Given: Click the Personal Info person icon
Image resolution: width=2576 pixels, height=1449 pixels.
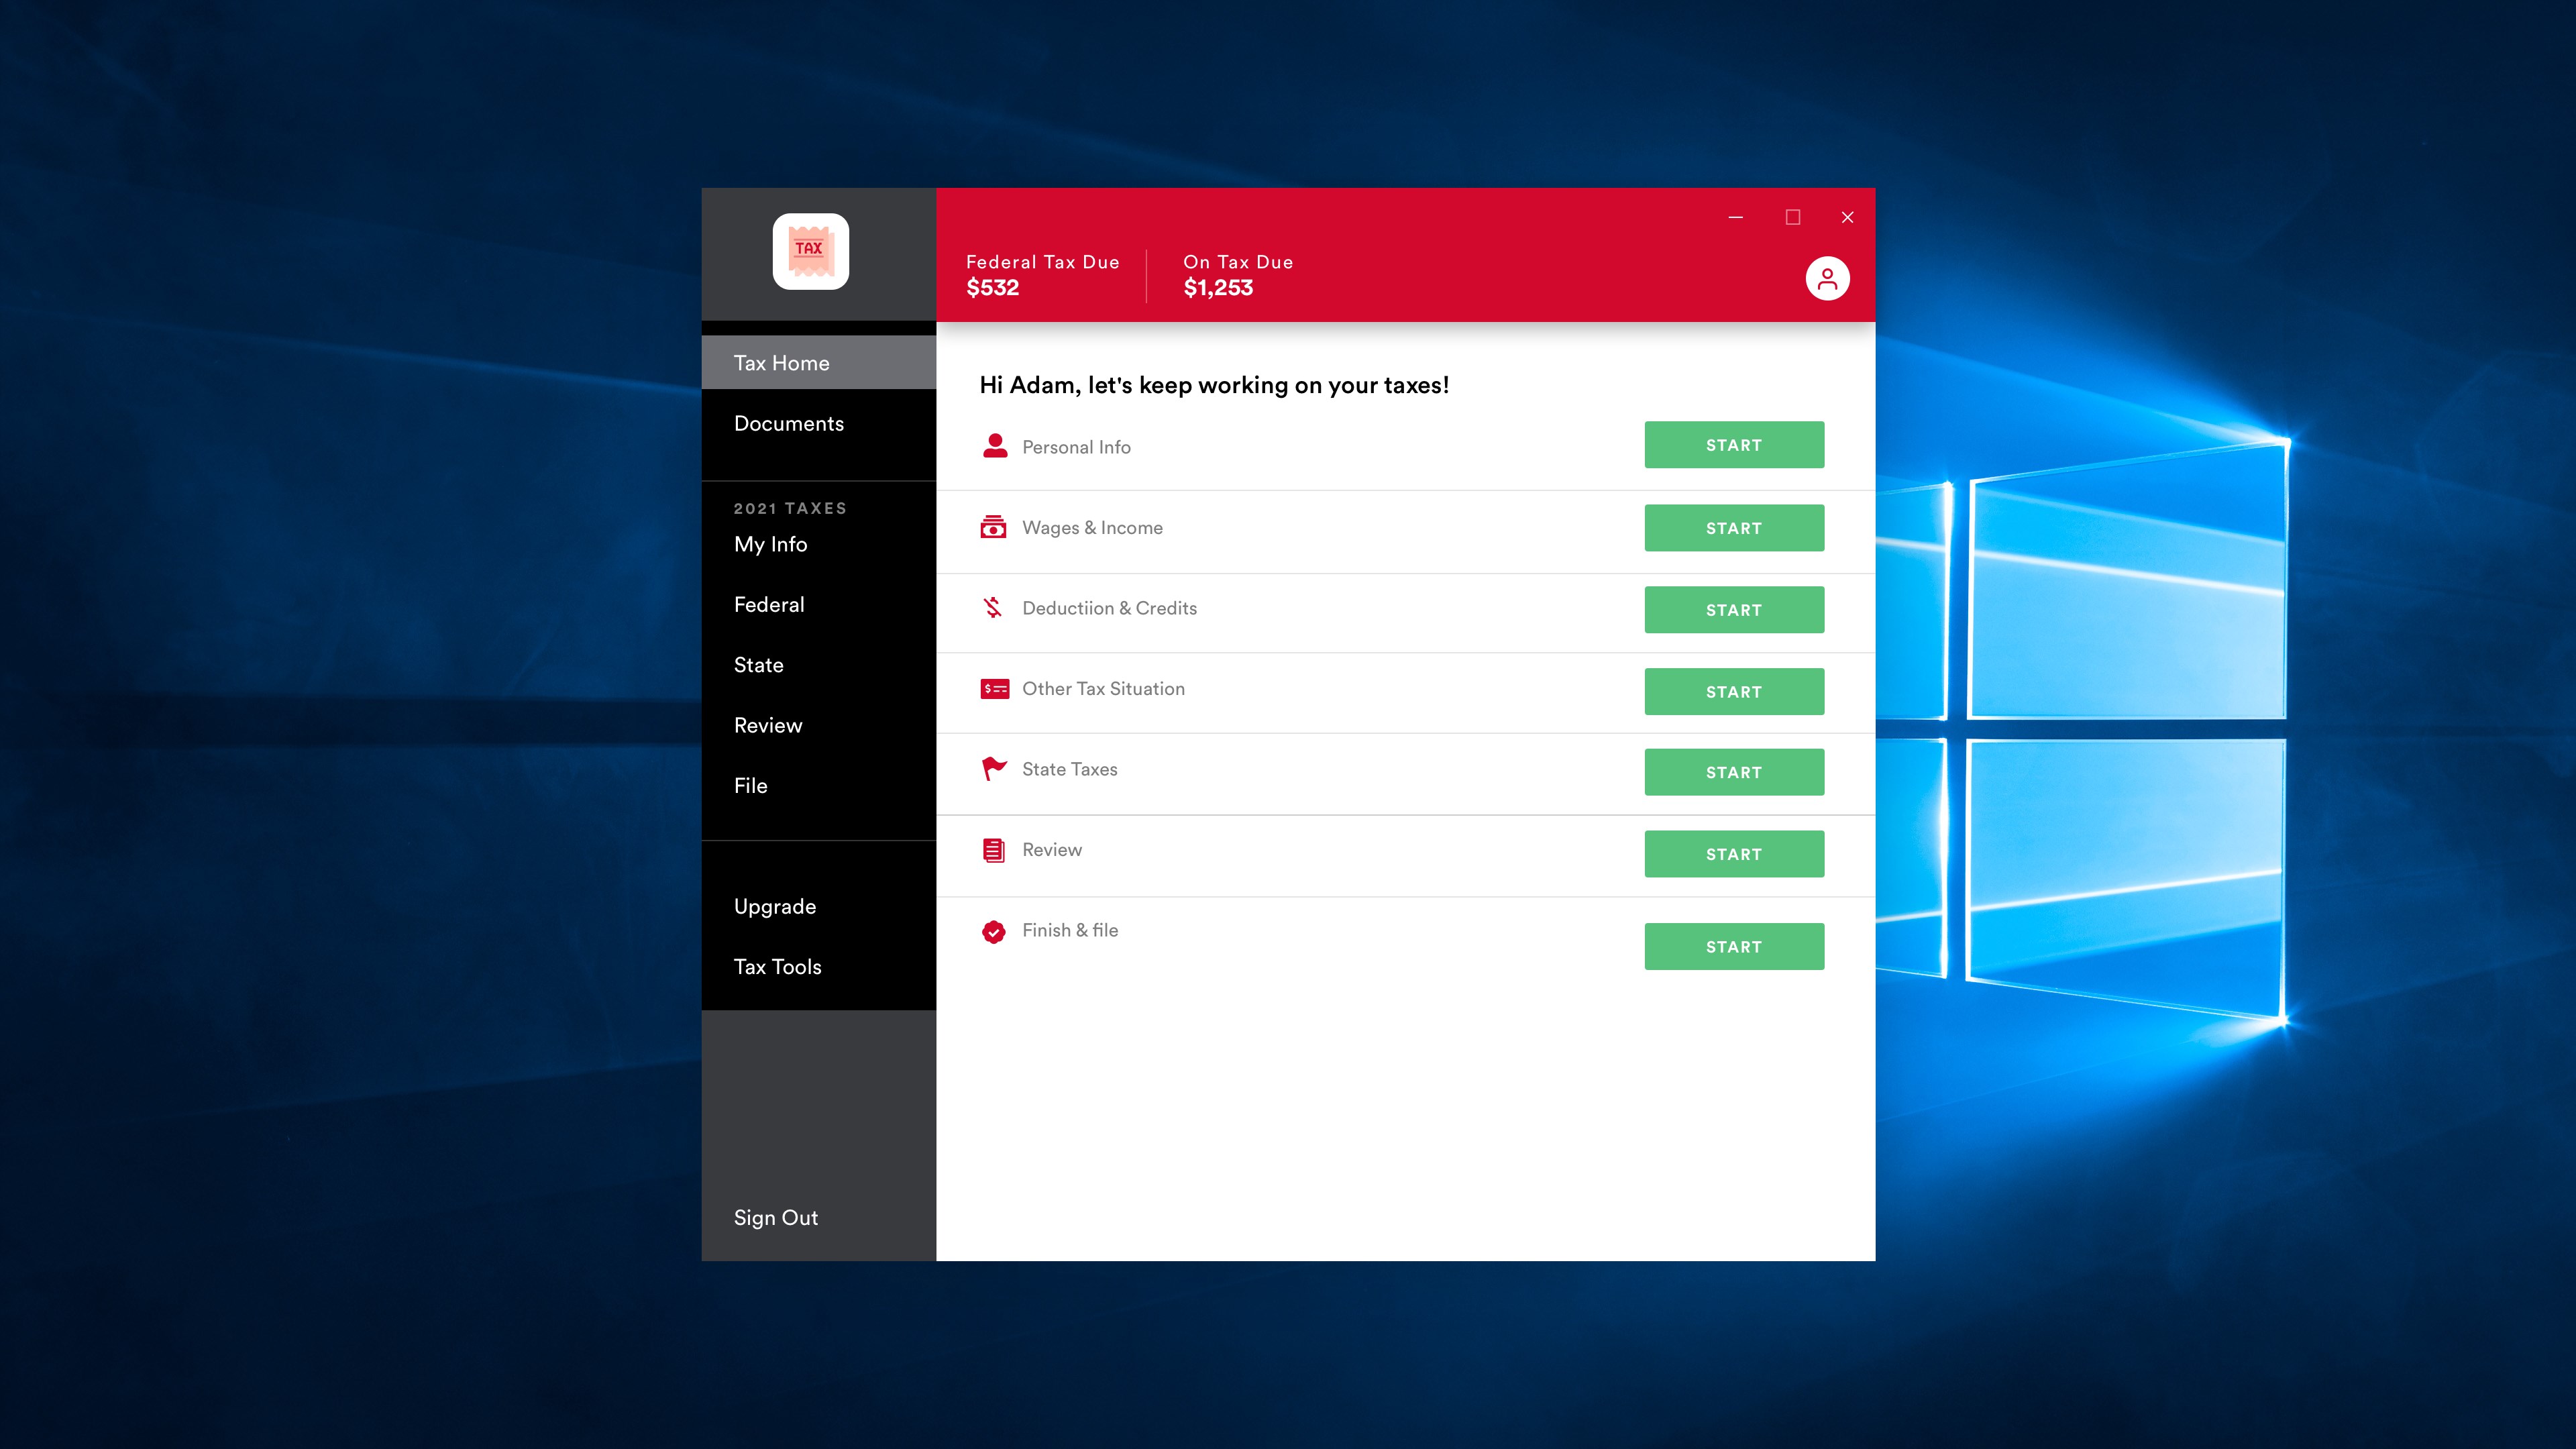Looking at the screenshot, I should click(x=993, y=446).
